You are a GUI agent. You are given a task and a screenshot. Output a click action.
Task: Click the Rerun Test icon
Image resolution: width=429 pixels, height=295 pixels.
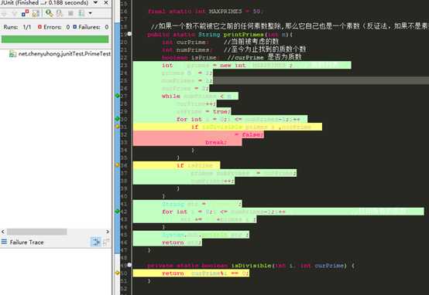point(50,13)
